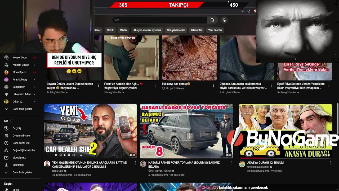Open Ataberk Doğan channel avatar
The image size is (339, 191).
6,65
